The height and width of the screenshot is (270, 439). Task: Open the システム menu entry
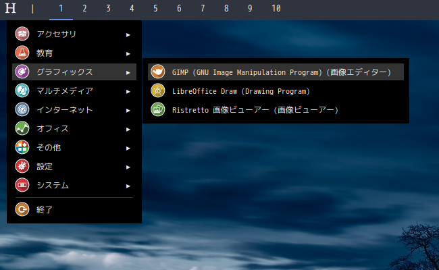click(x=74, y=185)
